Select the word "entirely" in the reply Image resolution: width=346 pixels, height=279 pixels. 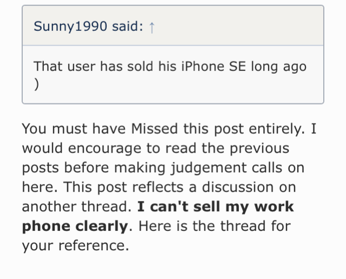coord(277,129)
